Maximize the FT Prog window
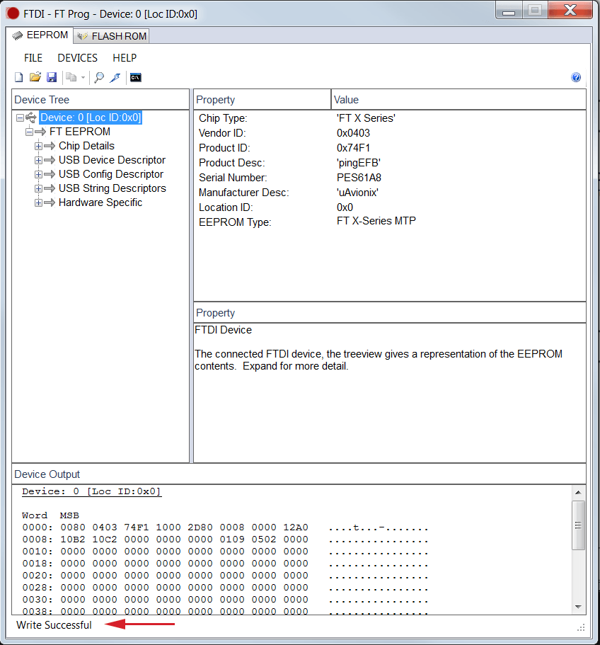The image size is (600, 645). coord(535,10)
